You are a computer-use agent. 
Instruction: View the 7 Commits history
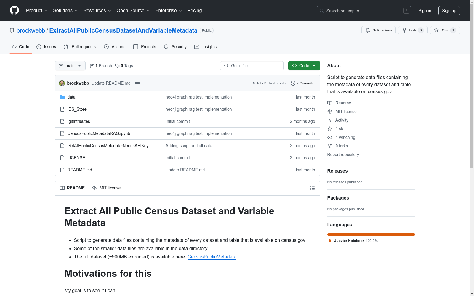coord(302,83)
